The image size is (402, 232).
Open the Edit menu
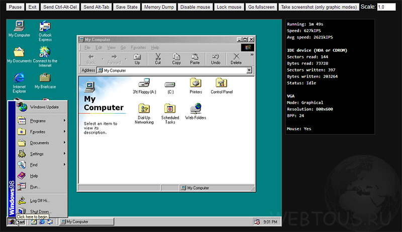tap(98, 47)
